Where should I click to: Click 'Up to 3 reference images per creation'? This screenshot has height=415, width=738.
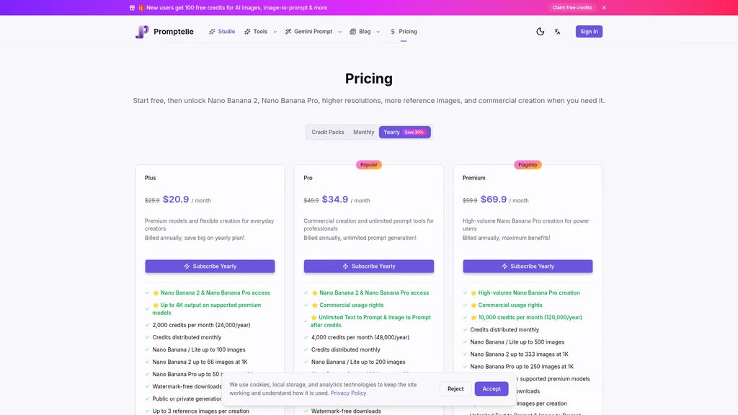coord(200,411)
